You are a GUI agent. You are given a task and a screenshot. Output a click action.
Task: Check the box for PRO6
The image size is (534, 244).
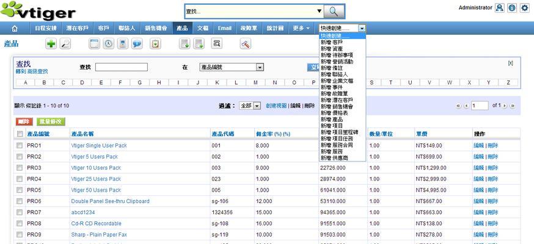(20, 201)
